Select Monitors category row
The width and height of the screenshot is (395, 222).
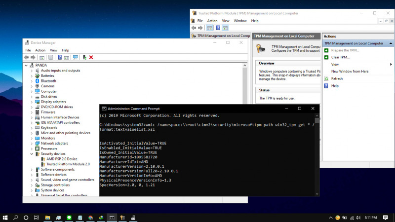pos(48,138)
